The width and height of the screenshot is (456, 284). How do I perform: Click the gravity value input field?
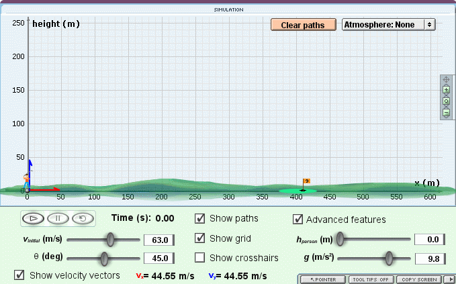click(x=427, y=258)
